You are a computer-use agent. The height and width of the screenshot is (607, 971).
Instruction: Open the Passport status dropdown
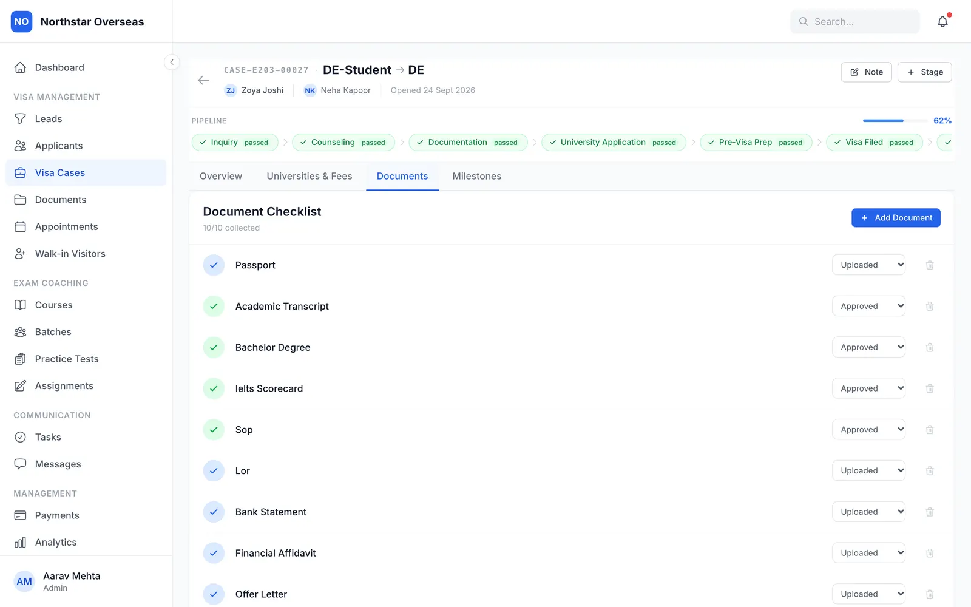pos(868,265)
